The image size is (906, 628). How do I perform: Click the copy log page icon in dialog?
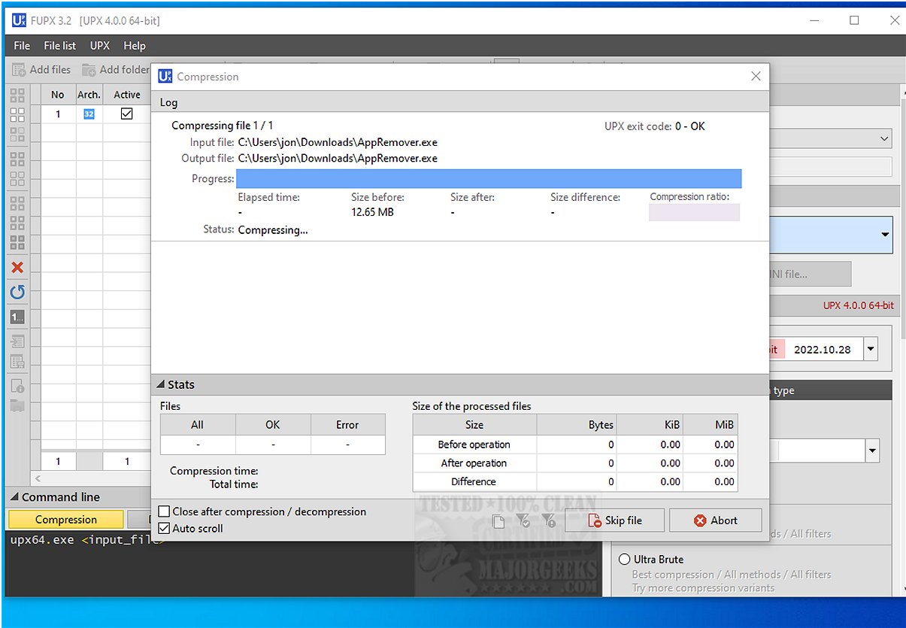coord(498,520)
